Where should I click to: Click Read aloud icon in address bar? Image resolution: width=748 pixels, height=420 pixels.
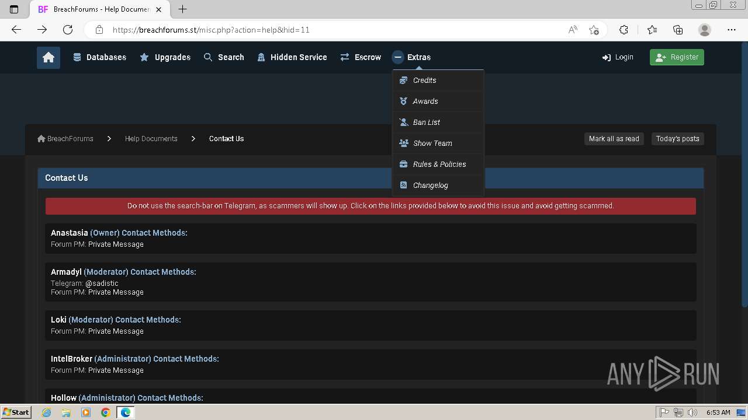tap(573, 30)
